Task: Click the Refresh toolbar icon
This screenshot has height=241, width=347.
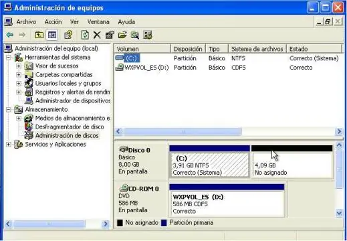Action: 85,35
